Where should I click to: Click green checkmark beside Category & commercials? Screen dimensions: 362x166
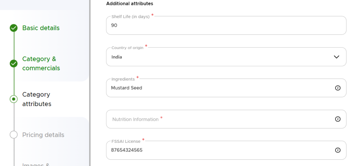(x=14, y=63)
